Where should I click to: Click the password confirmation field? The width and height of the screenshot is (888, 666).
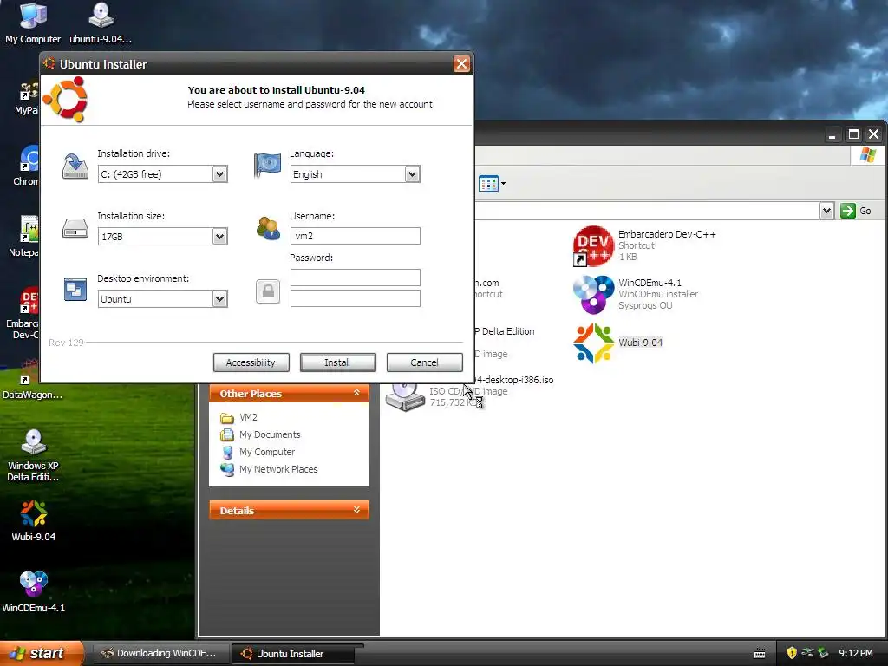tap(355, 298)
